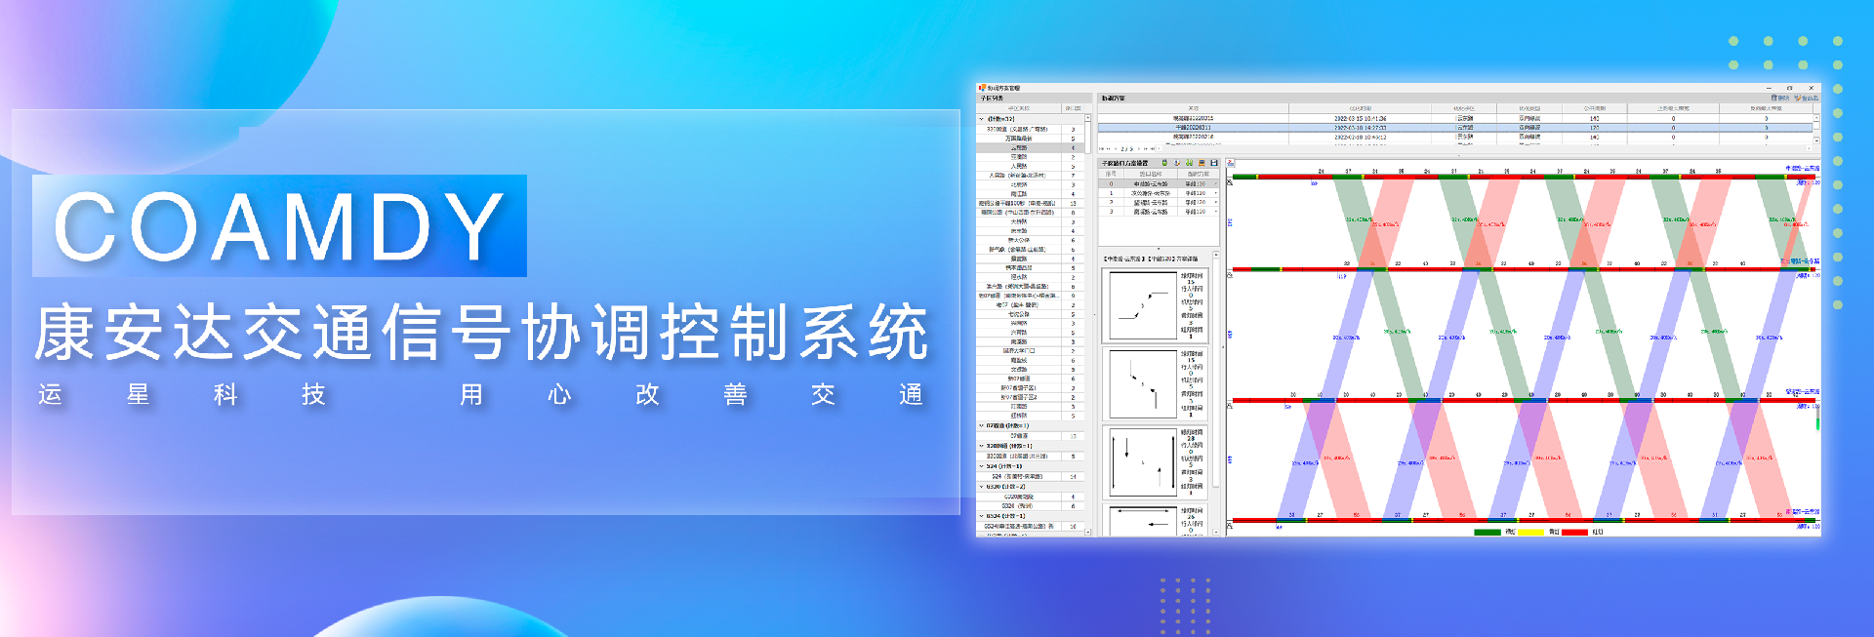The image size is (1874, 637).
Task: Collapse the 320国道 group
Action: 981,446
